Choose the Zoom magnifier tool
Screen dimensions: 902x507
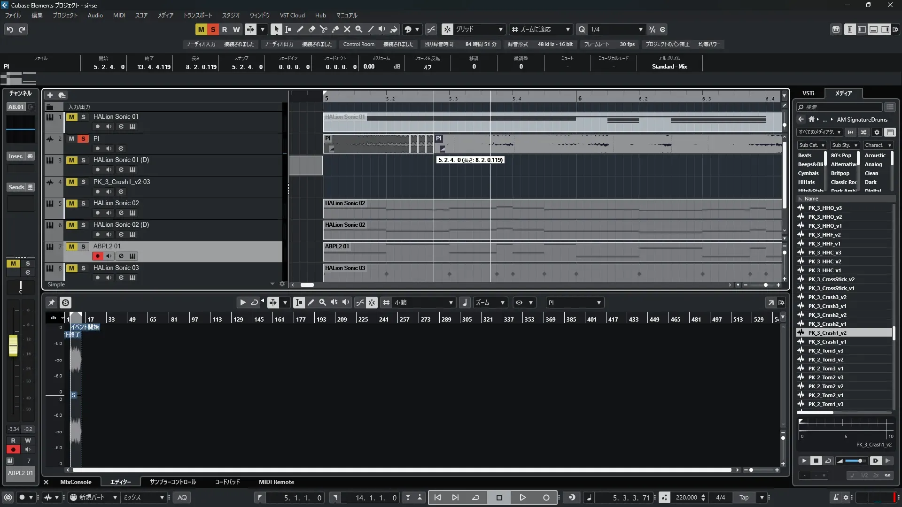click(x=358, y=29)
